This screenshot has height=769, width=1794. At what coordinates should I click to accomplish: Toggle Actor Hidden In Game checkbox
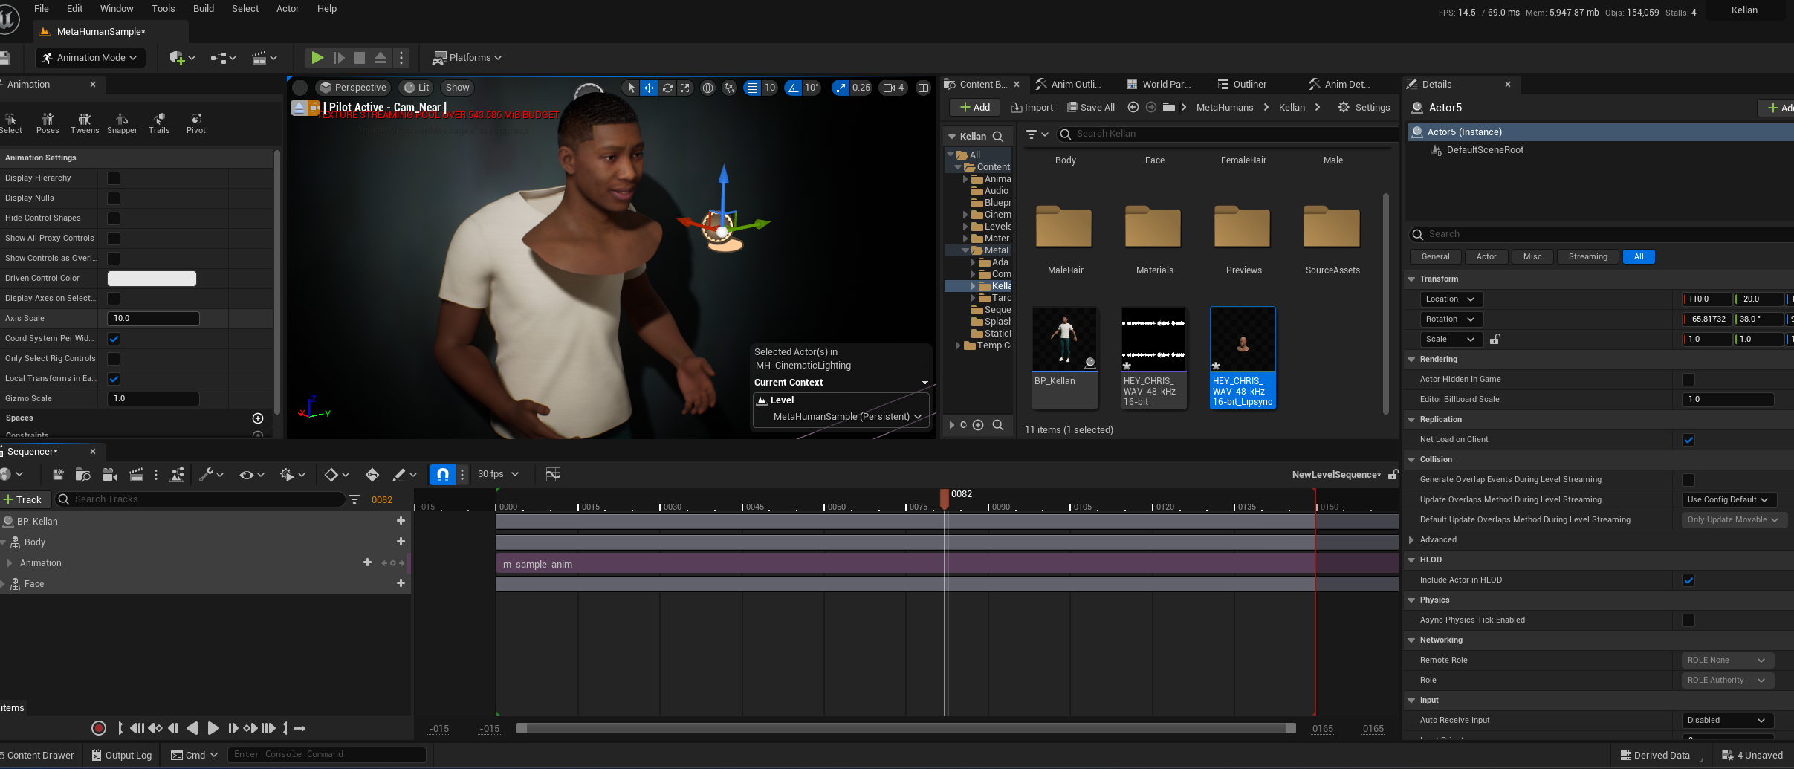(x=1688, y=380)
